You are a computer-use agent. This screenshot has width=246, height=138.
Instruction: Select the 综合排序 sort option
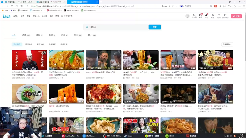point(17,44)
